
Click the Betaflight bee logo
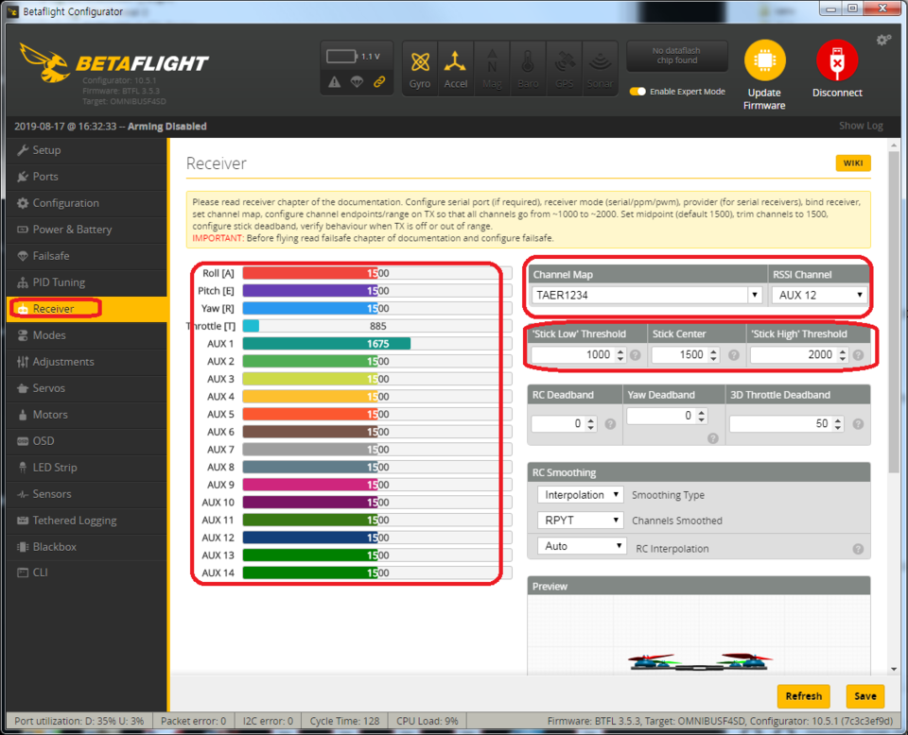point(45,62)
